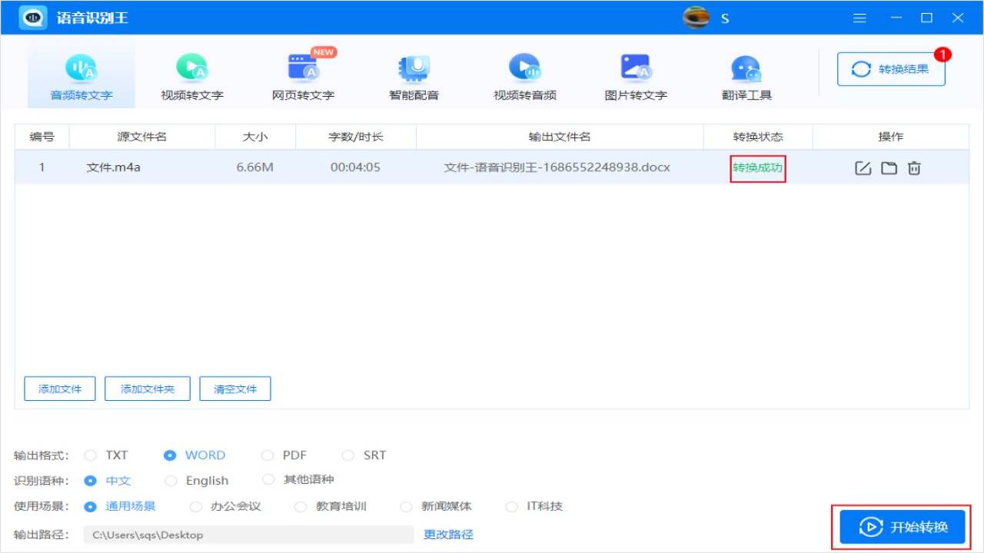Start conversion with 开始转换
The image size is (984, 553).
901,527
